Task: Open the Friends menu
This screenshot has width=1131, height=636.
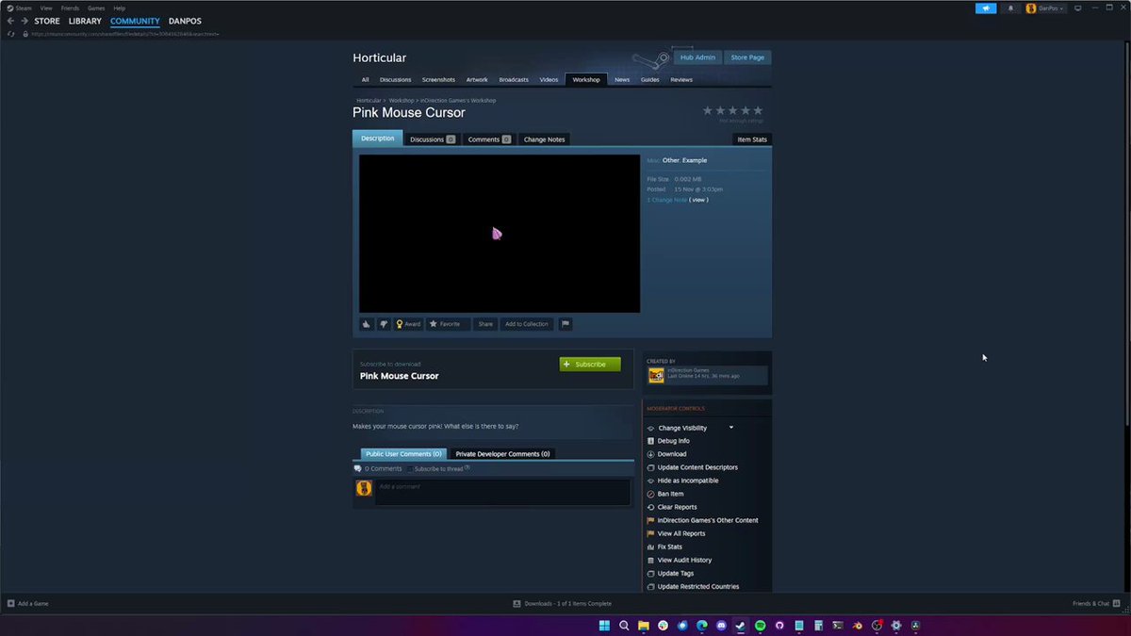Action: (x=70, y=8)
